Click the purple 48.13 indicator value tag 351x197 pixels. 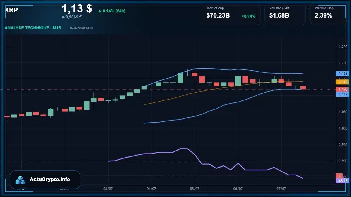pyautogui.click(x=342, y=181)
